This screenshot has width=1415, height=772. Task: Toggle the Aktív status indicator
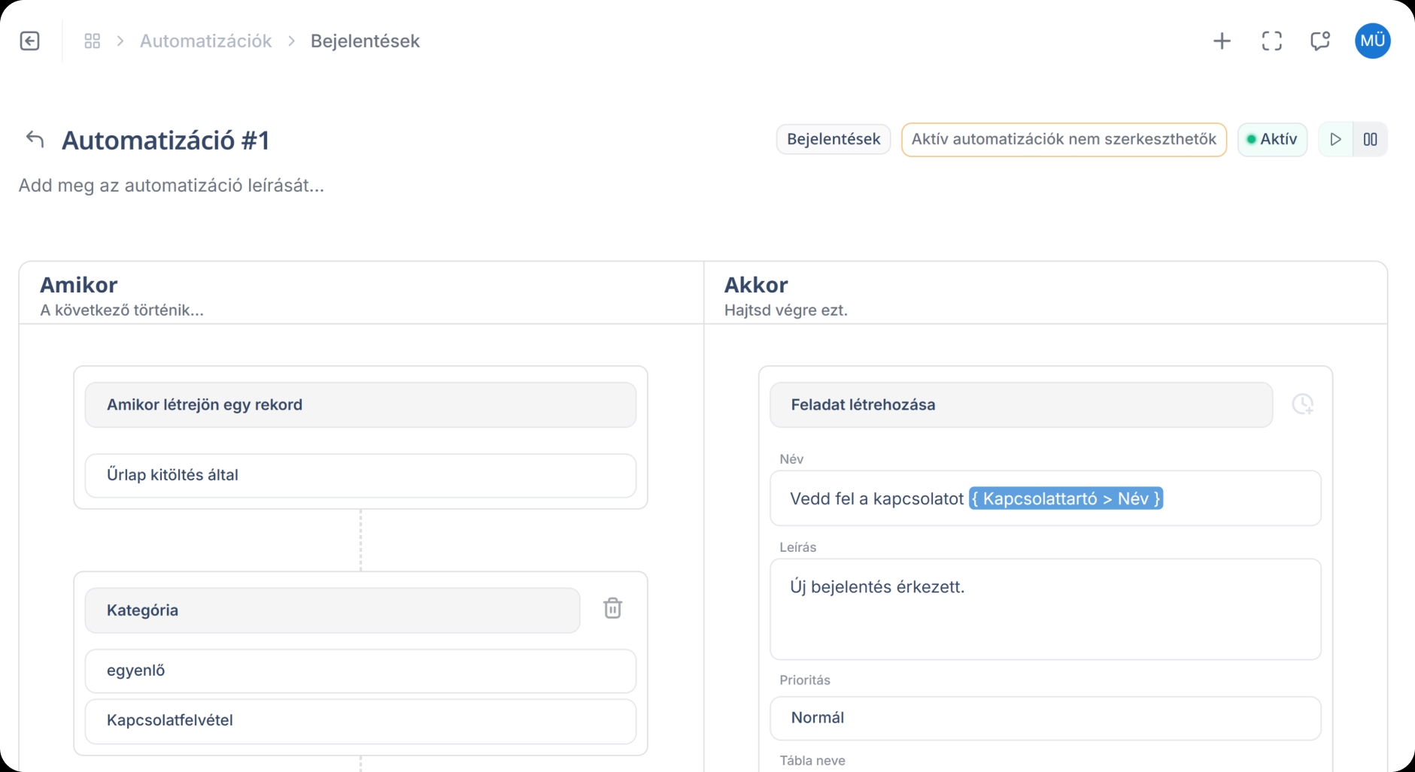click(x=1273, y=139)
